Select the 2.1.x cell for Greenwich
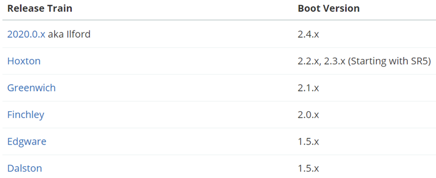436x178 pixels. click(308, 88)
